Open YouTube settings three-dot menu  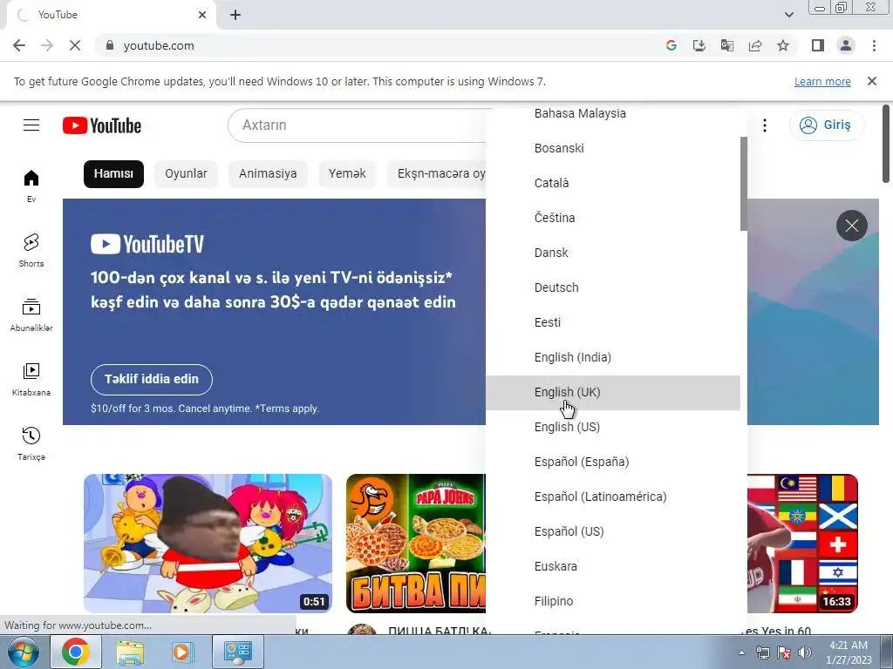point(764,125)
